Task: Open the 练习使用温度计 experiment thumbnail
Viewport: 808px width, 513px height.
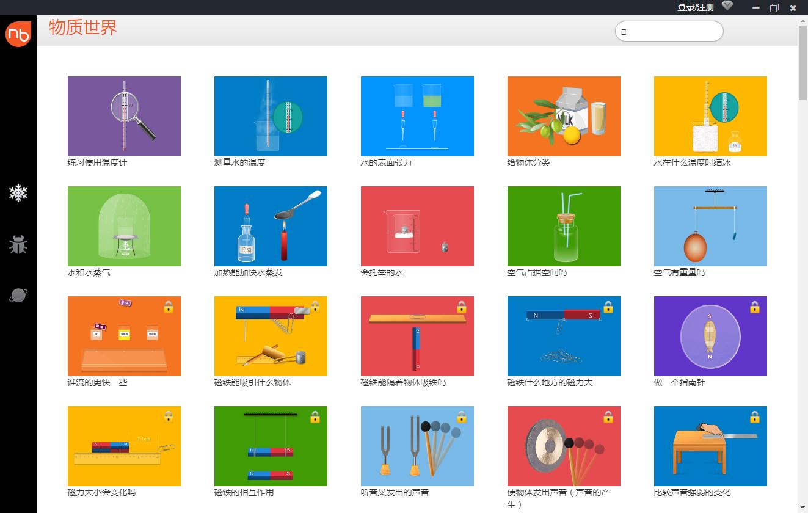Action: point(124,116)
